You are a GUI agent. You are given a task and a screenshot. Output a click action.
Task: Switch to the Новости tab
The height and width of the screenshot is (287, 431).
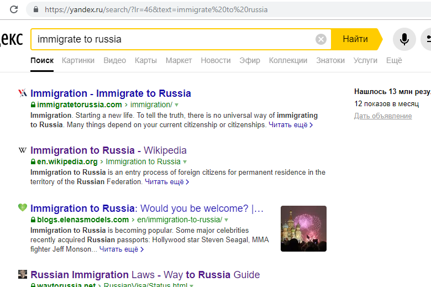point(215,60)
